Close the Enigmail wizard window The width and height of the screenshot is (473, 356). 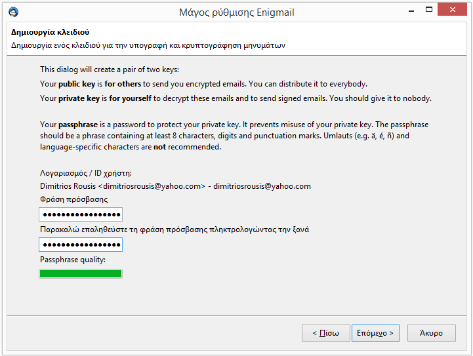point(452,10)
